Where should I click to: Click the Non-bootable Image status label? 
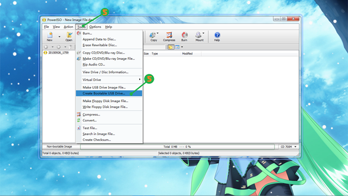59,146
